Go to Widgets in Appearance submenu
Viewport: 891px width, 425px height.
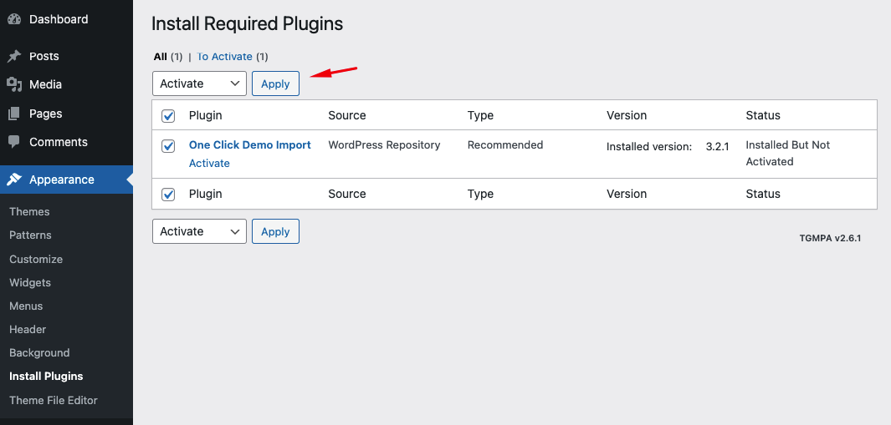coord(30,282)
